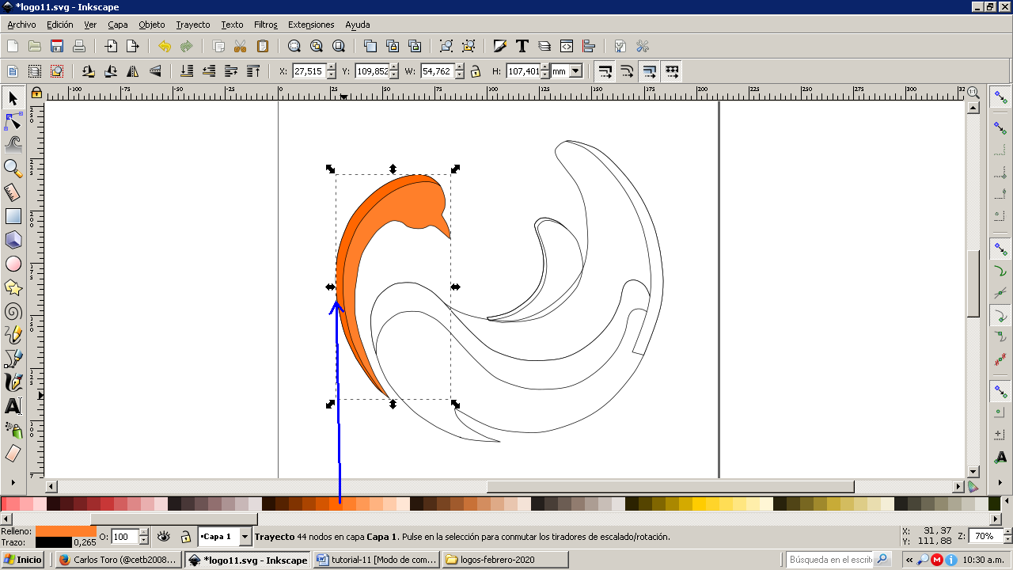The height and width of the screenshot is (570, 1013).
Task: Click the Import file icon
Action: click(x=111, y=46)
